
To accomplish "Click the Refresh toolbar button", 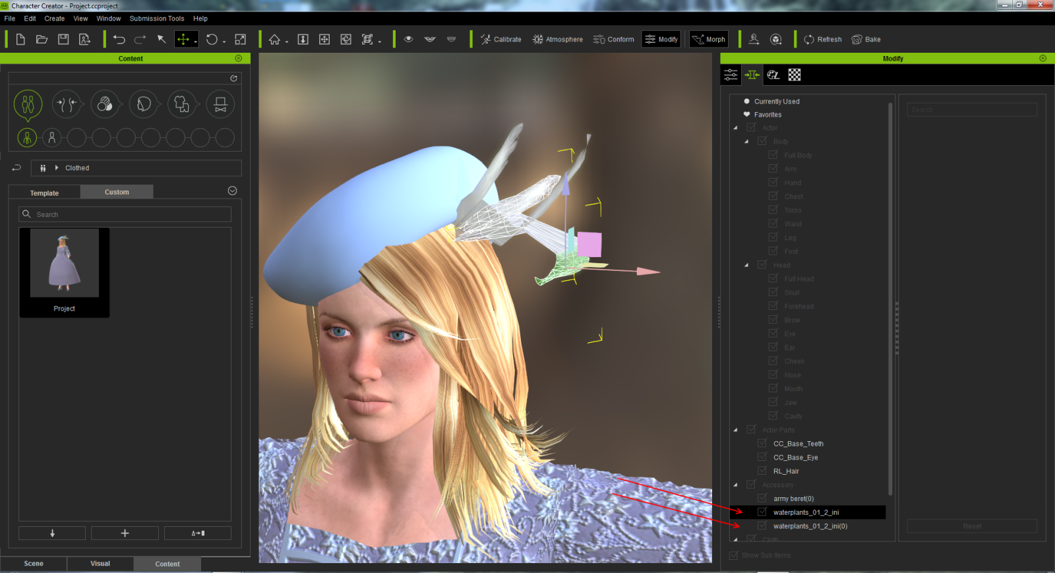I will (823, 40).
